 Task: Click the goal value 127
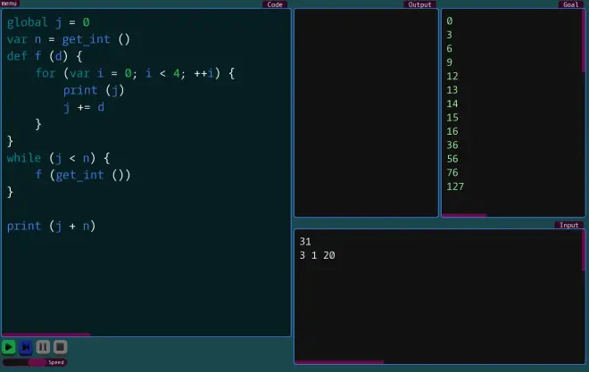455,186
